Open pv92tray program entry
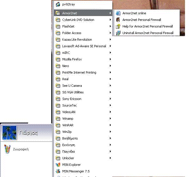Viewport: 193px width, 177px height. click(83, 4)
